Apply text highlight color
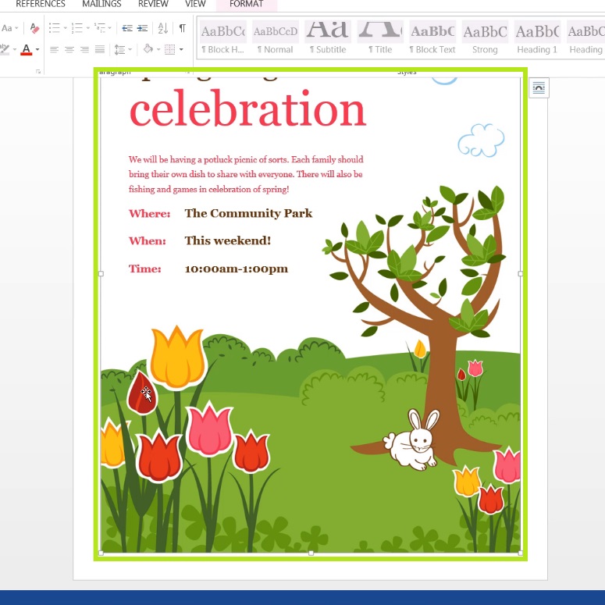605x605 pixels. coord(5,49)
